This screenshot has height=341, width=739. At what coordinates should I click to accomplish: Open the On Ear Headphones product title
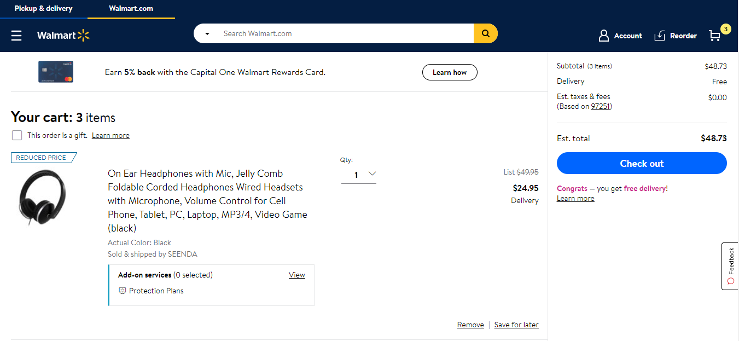[x=208, y=201]
